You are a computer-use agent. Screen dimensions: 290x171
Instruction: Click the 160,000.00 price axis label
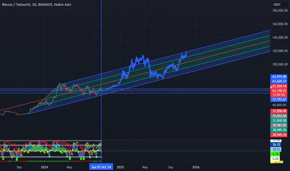(x=280, y=24)
